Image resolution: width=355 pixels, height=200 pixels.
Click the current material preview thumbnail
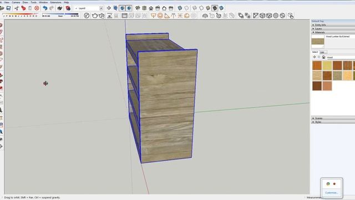[318, 42]
